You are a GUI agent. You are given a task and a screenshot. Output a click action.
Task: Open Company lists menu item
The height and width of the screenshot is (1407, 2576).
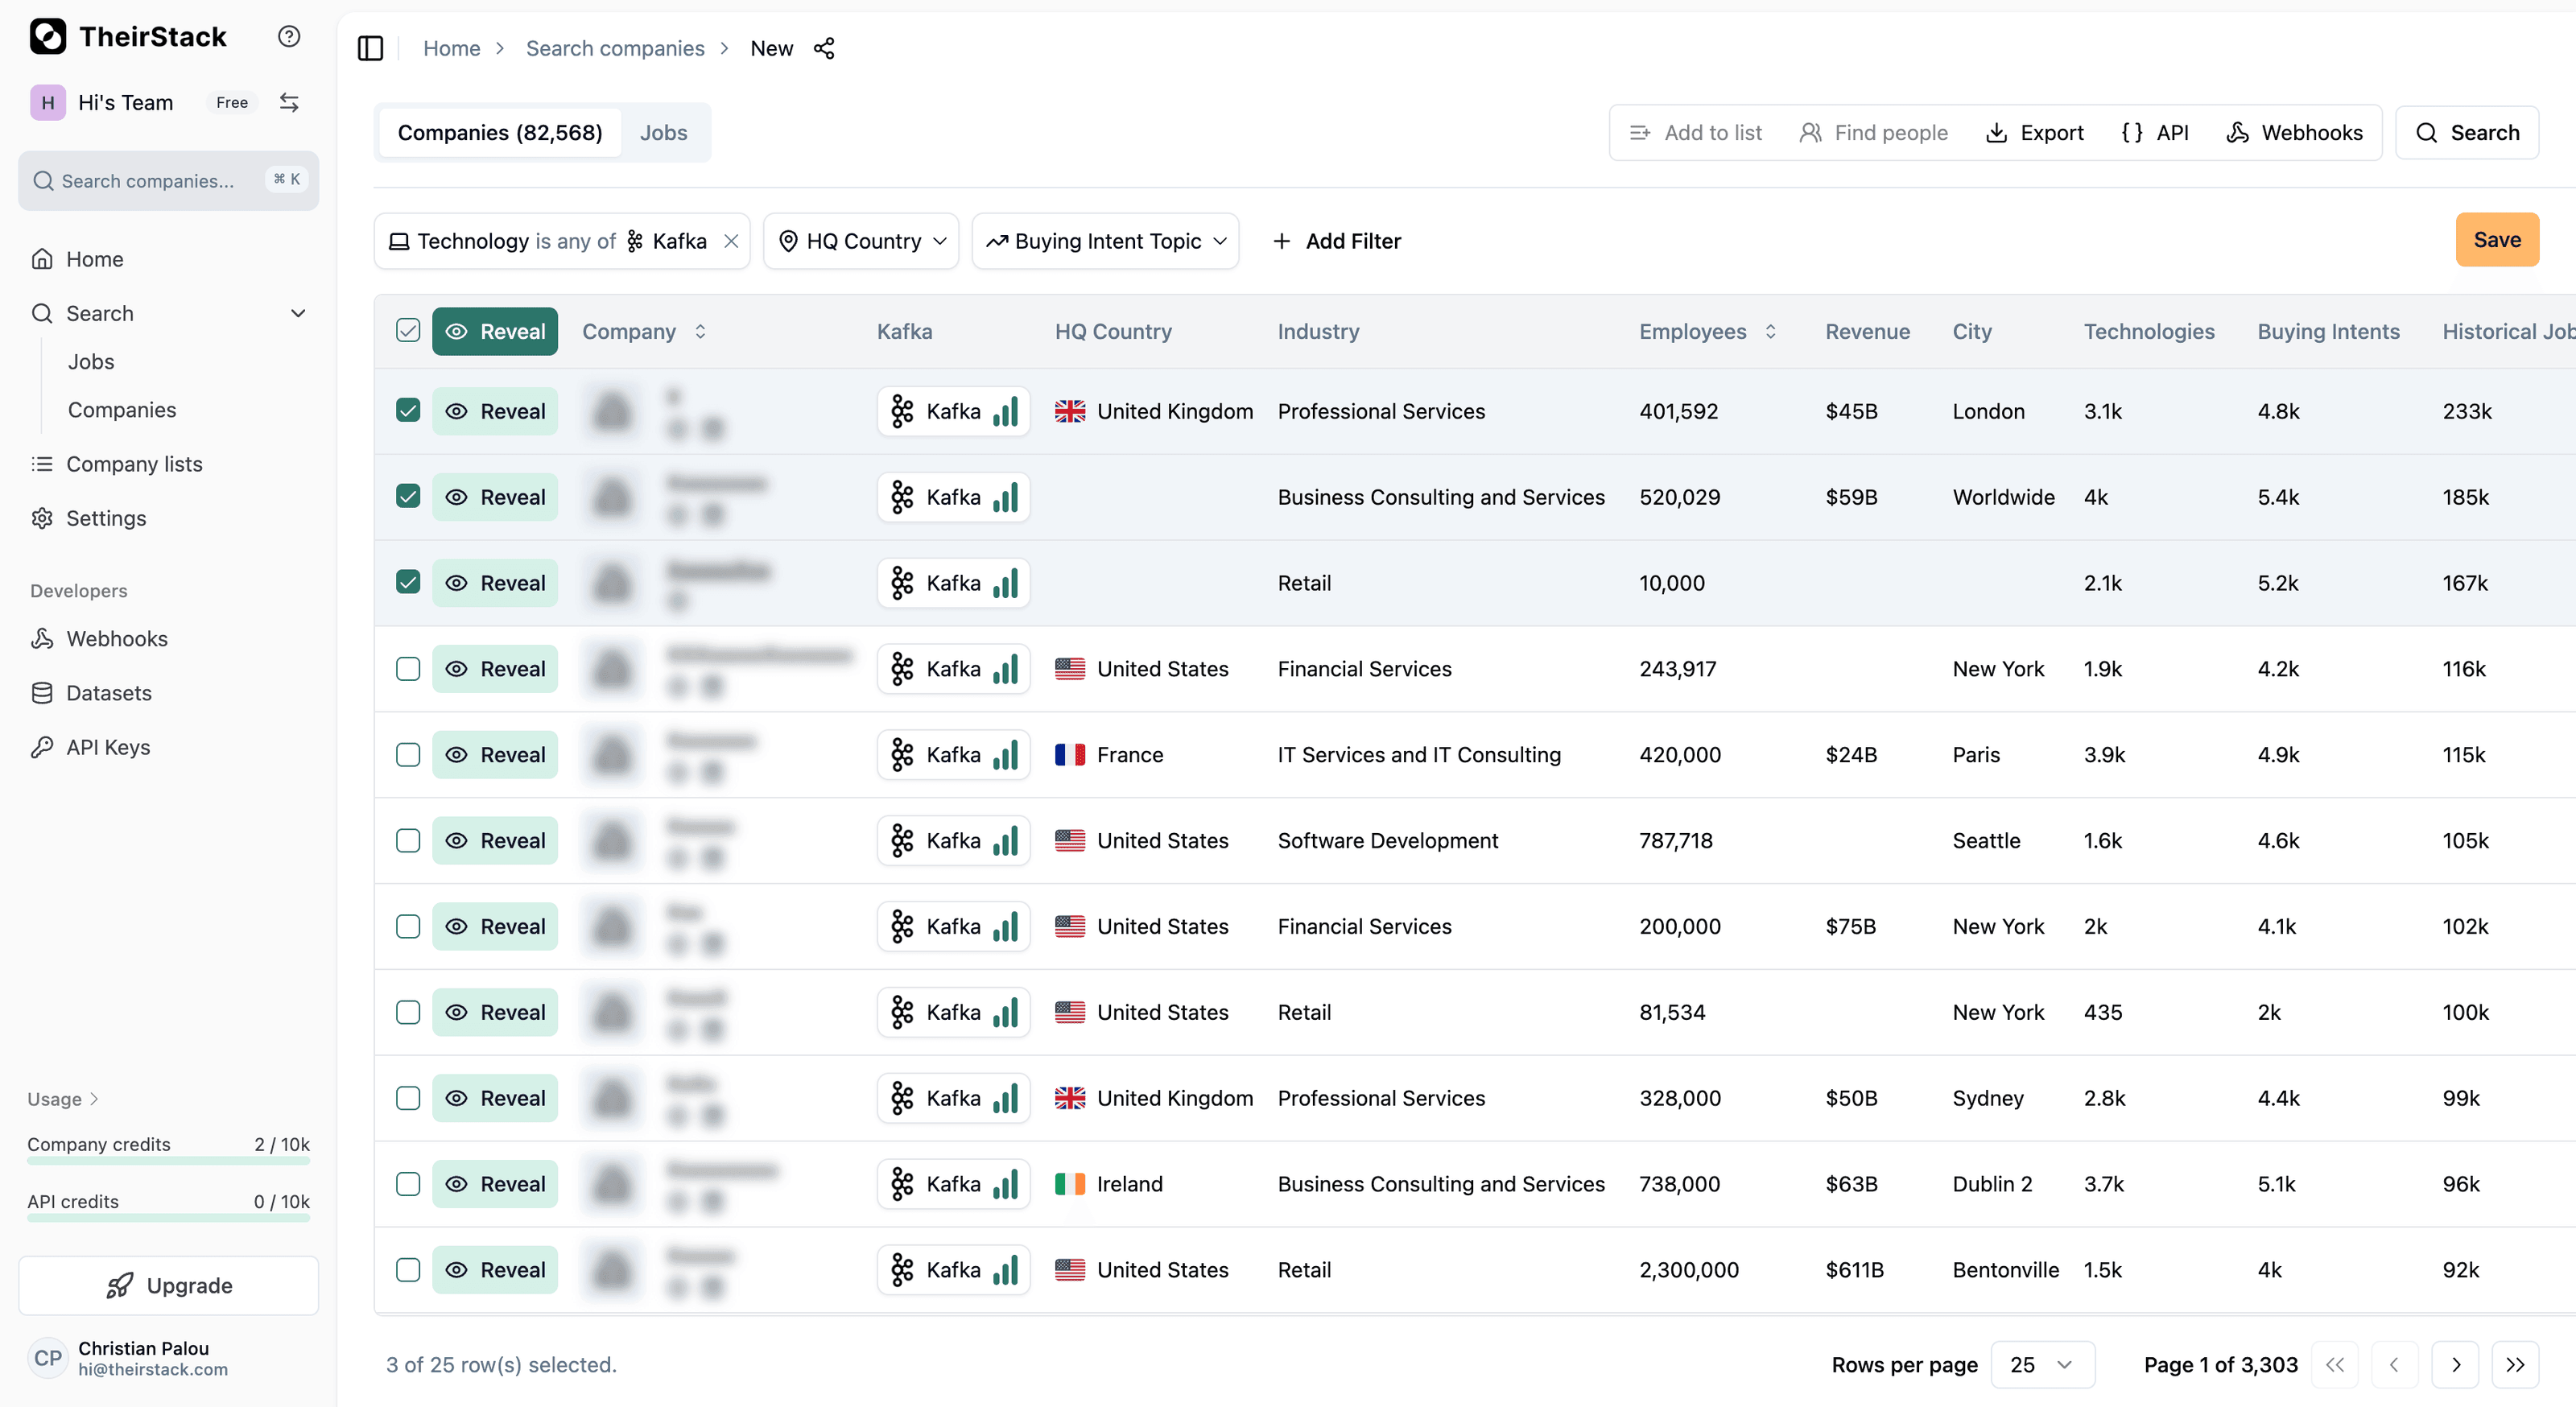pos(134,464)
